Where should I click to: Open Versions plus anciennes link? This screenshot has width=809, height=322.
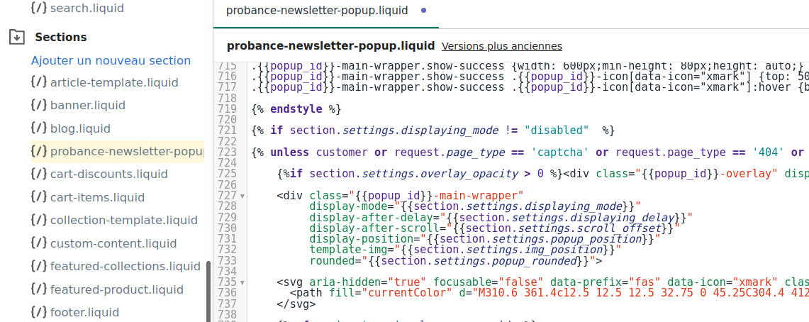click(501, 46)
